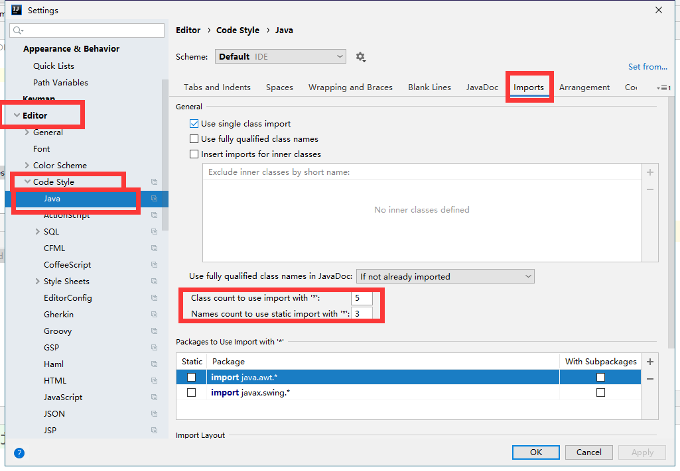This screenshot has height=471, width=680.
Task: Toggle With Subpackages for java.awt row
Action: (x=600, y=378)
